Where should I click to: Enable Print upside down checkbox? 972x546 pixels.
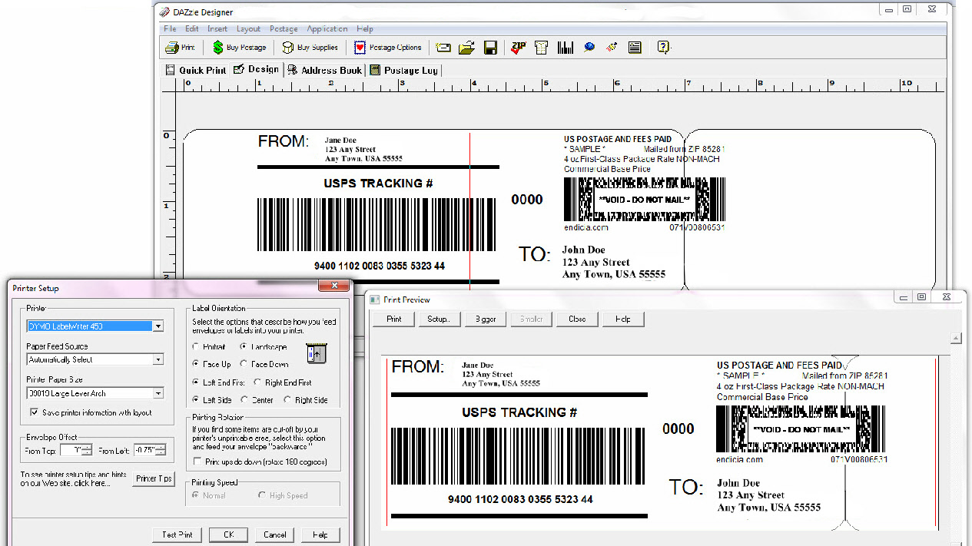point(198,462)
